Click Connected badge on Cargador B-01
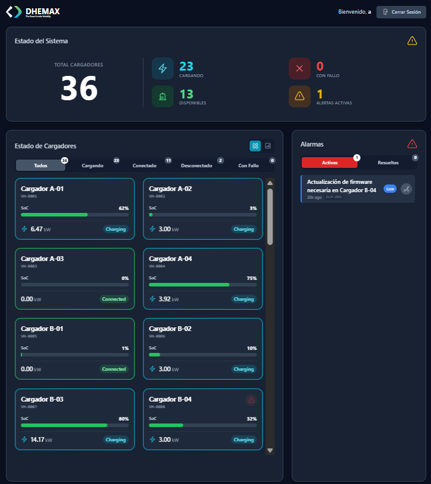431x484 pixels. pyautogui.click(x=114, y=369)
